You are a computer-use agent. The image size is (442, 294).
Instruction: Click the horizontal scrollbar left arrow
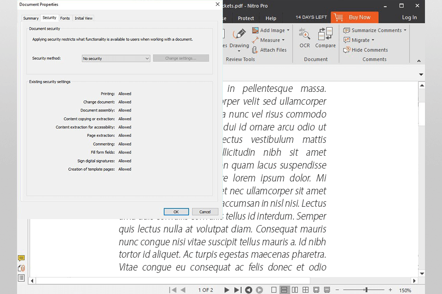pos(32,281)
